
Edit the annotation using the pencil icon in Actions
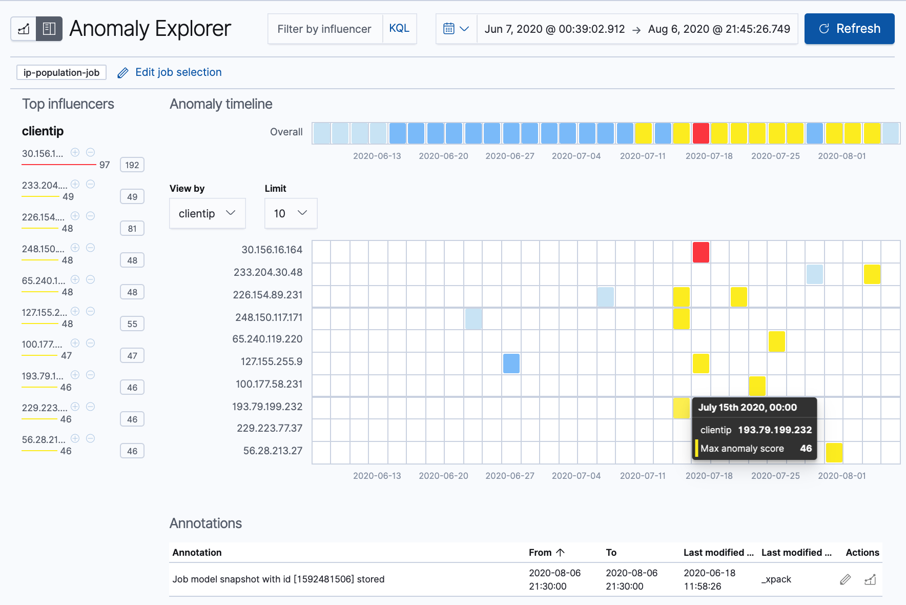coord(845,579)
